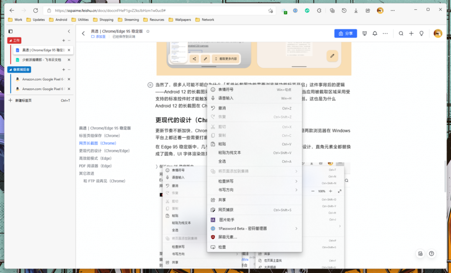Toggle vertical tabs pane icon
The width and height of the screenshot is (451, 273).
pyautogui.click(x=10, y=31)
